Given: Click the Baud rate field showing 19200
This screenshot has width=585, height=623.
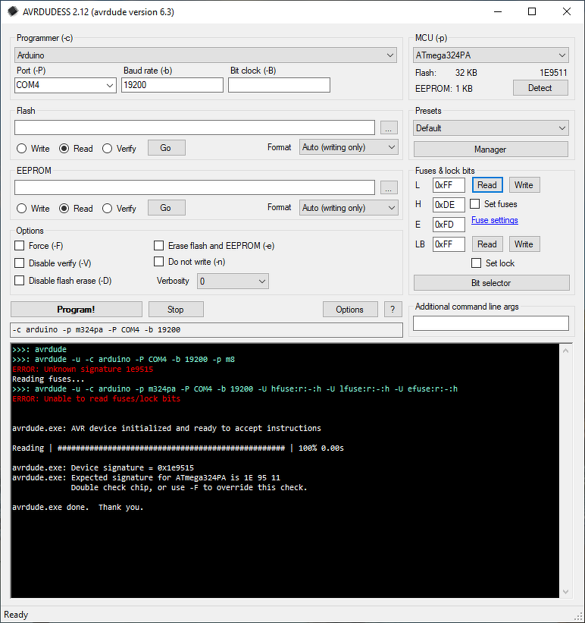Looking at the screenshot, I should [x=172, y=85].
